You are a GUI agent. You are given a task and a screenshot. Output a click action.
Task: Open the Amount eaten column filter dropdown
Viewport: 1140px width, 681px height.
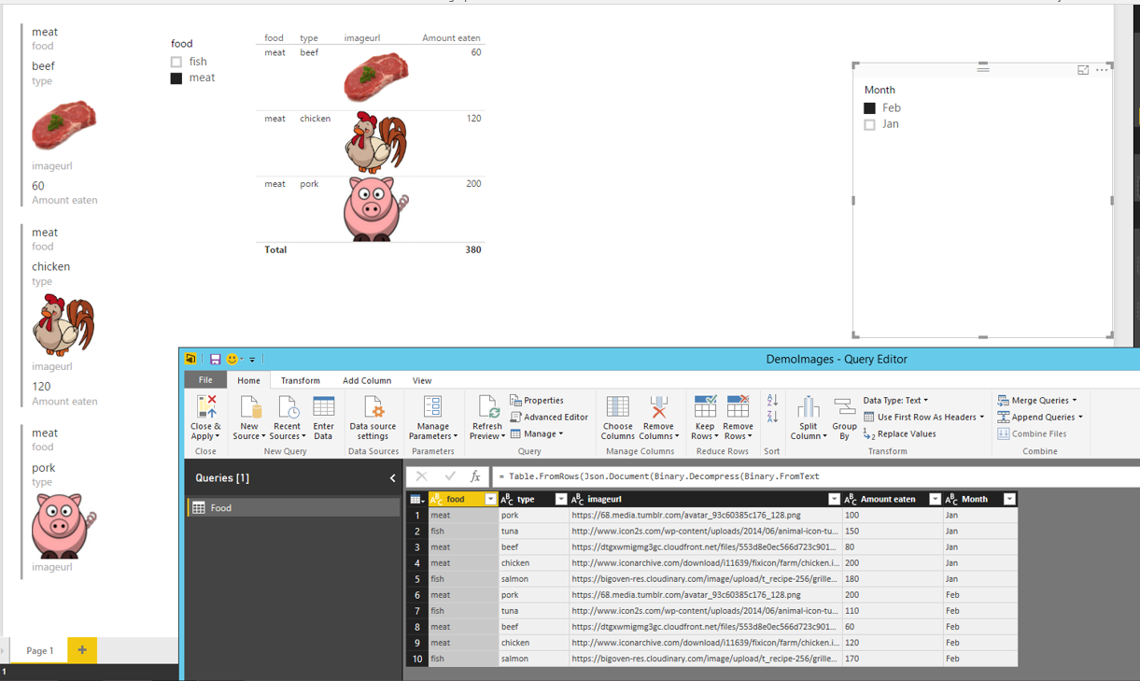[935, 500]
